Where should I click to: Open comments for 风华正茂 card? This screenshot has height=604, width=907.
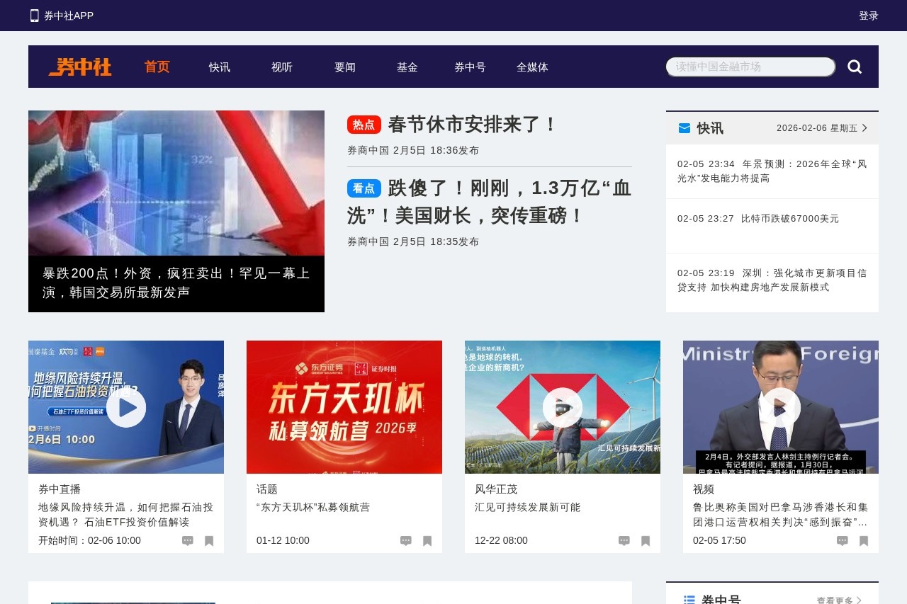tap(624, 541)
